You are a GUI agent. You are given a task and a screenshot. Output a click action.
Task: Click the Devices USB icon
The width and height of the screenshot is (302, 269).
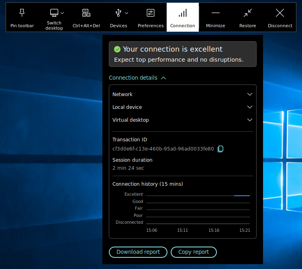tap(118, 13)
